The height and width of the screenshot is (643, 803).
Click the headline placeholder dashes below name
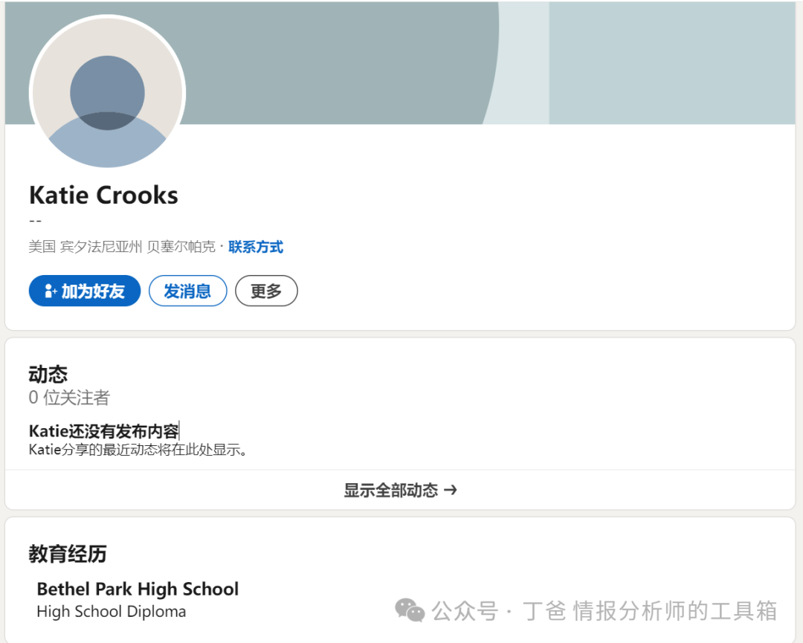[36, 222]
